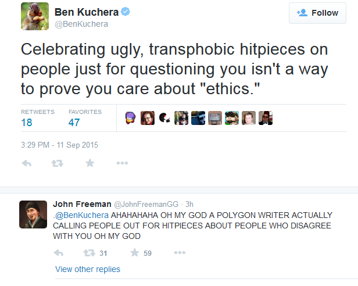Image resolution: width=358 pixels, height=286 pixels.
Task: Open John Freeman profile name link
Action: [82, 204]
